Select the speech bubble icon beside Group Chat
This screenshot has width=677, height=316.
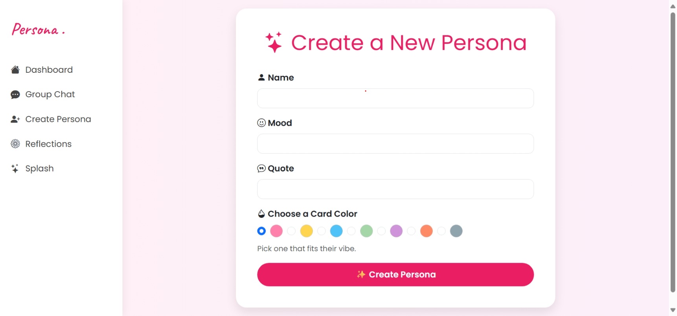click(x=16, y=94)
